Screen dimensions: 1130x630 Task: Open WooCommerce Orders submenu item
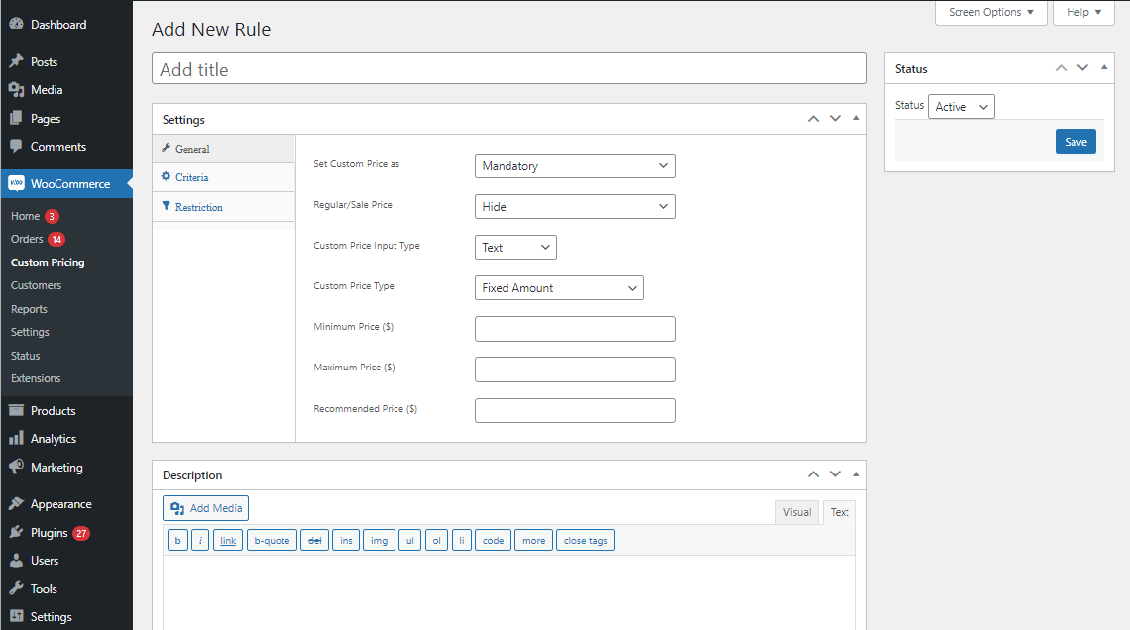pos(27,239)
